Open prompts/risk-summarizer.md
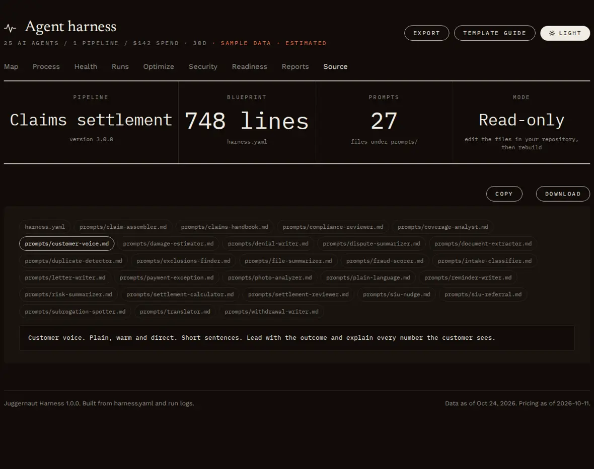 [68, 294]
